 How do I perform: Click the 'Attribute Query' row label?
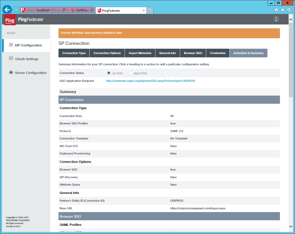click(70, 185)
